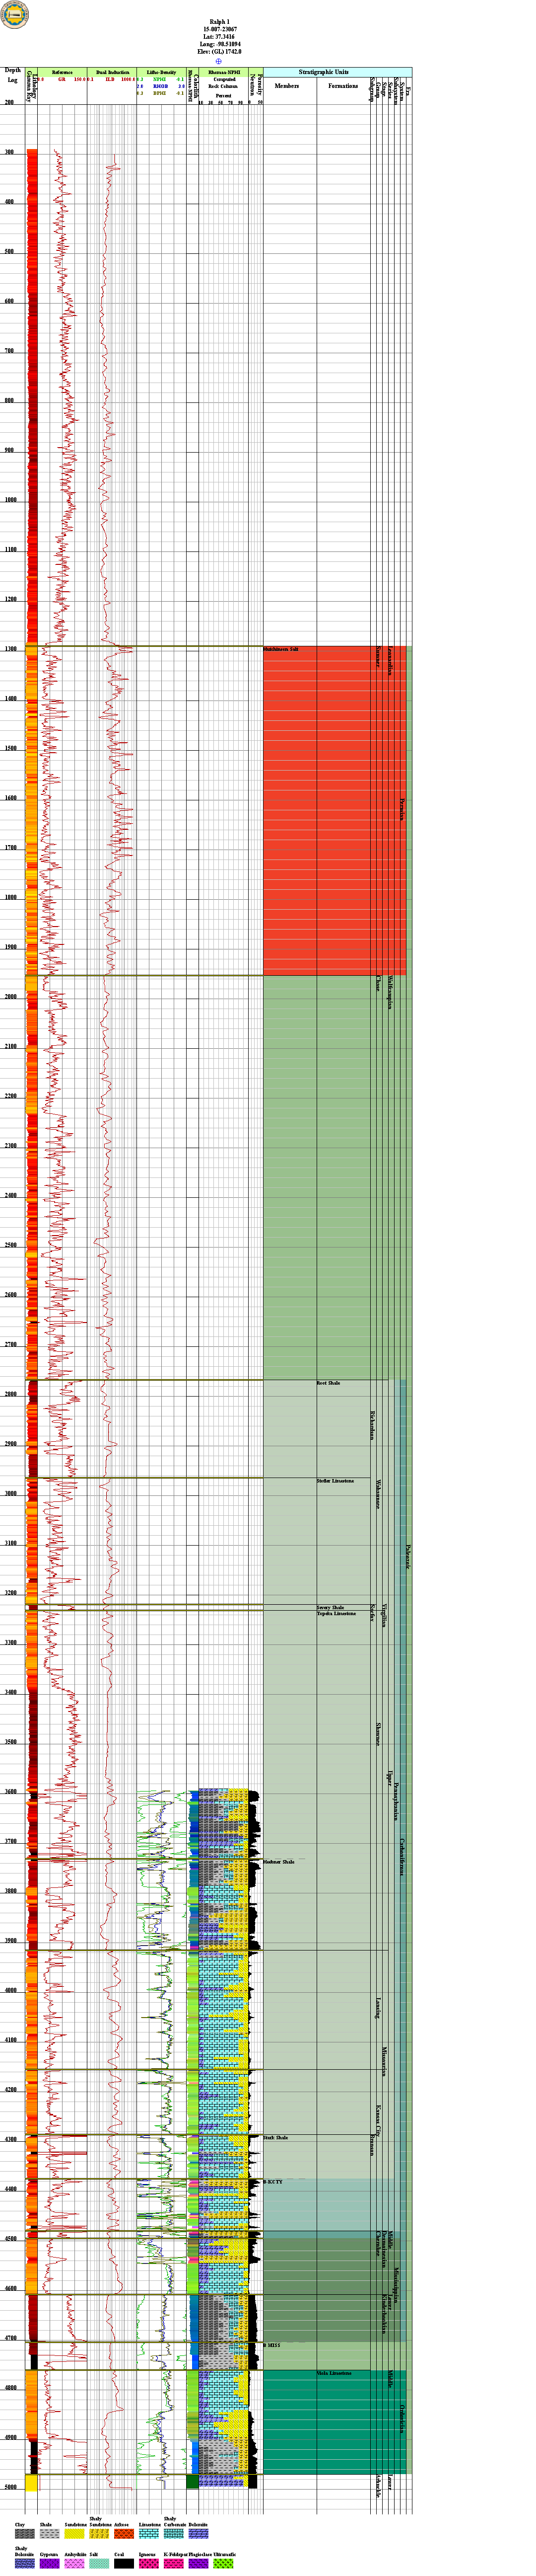536x2576 pixels.
Task: Click the Sandstone legend swatch
Action: [75, 2534]
